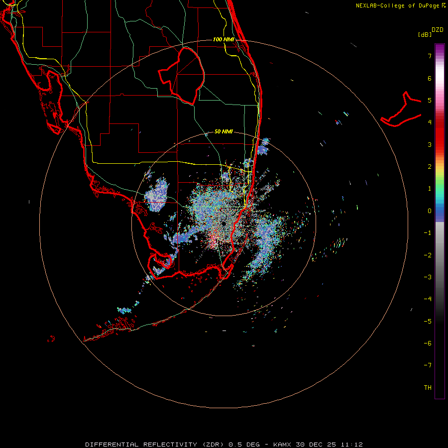Click the -1 tick label on the scale
The image size is (448, 448).
pyautogui.click(x=428, y=233)
